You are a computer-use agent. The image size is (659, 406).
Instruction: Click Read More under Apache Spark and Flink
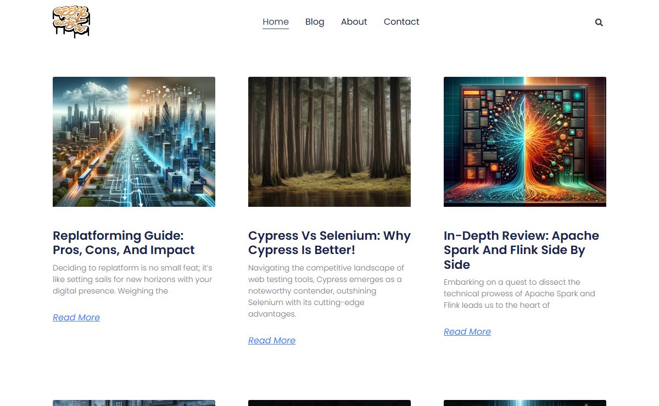[467, 331]
